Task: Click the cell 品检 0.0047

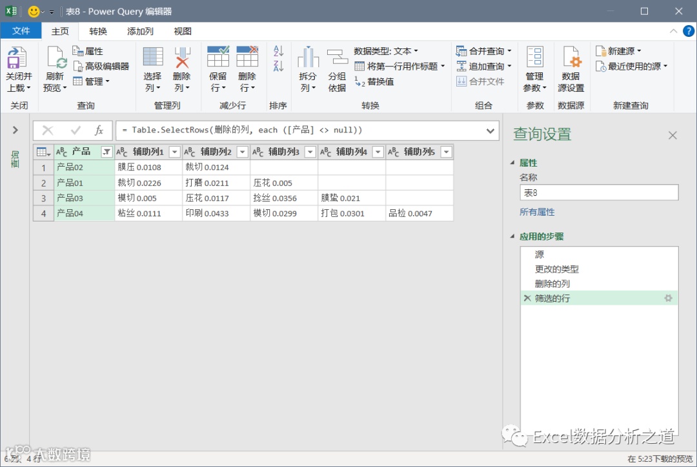Action: point(419,214)
